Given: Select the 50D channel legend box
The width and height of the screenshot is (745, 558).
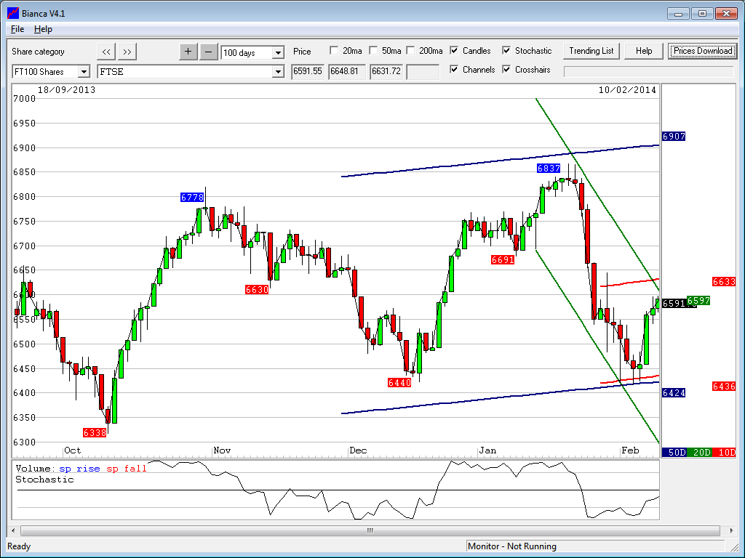Looking at the screenshot, I should coord(676,452).
